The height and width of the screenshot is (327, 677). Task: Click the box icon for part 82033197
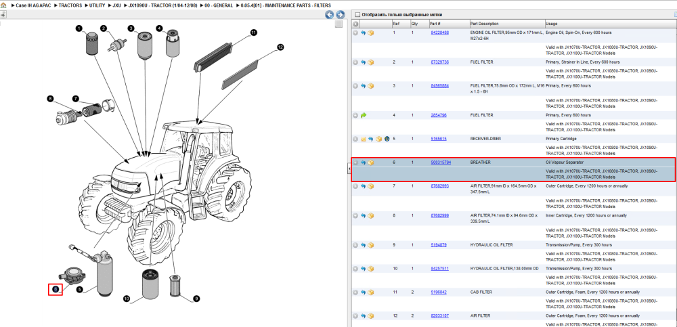point(371,316)
